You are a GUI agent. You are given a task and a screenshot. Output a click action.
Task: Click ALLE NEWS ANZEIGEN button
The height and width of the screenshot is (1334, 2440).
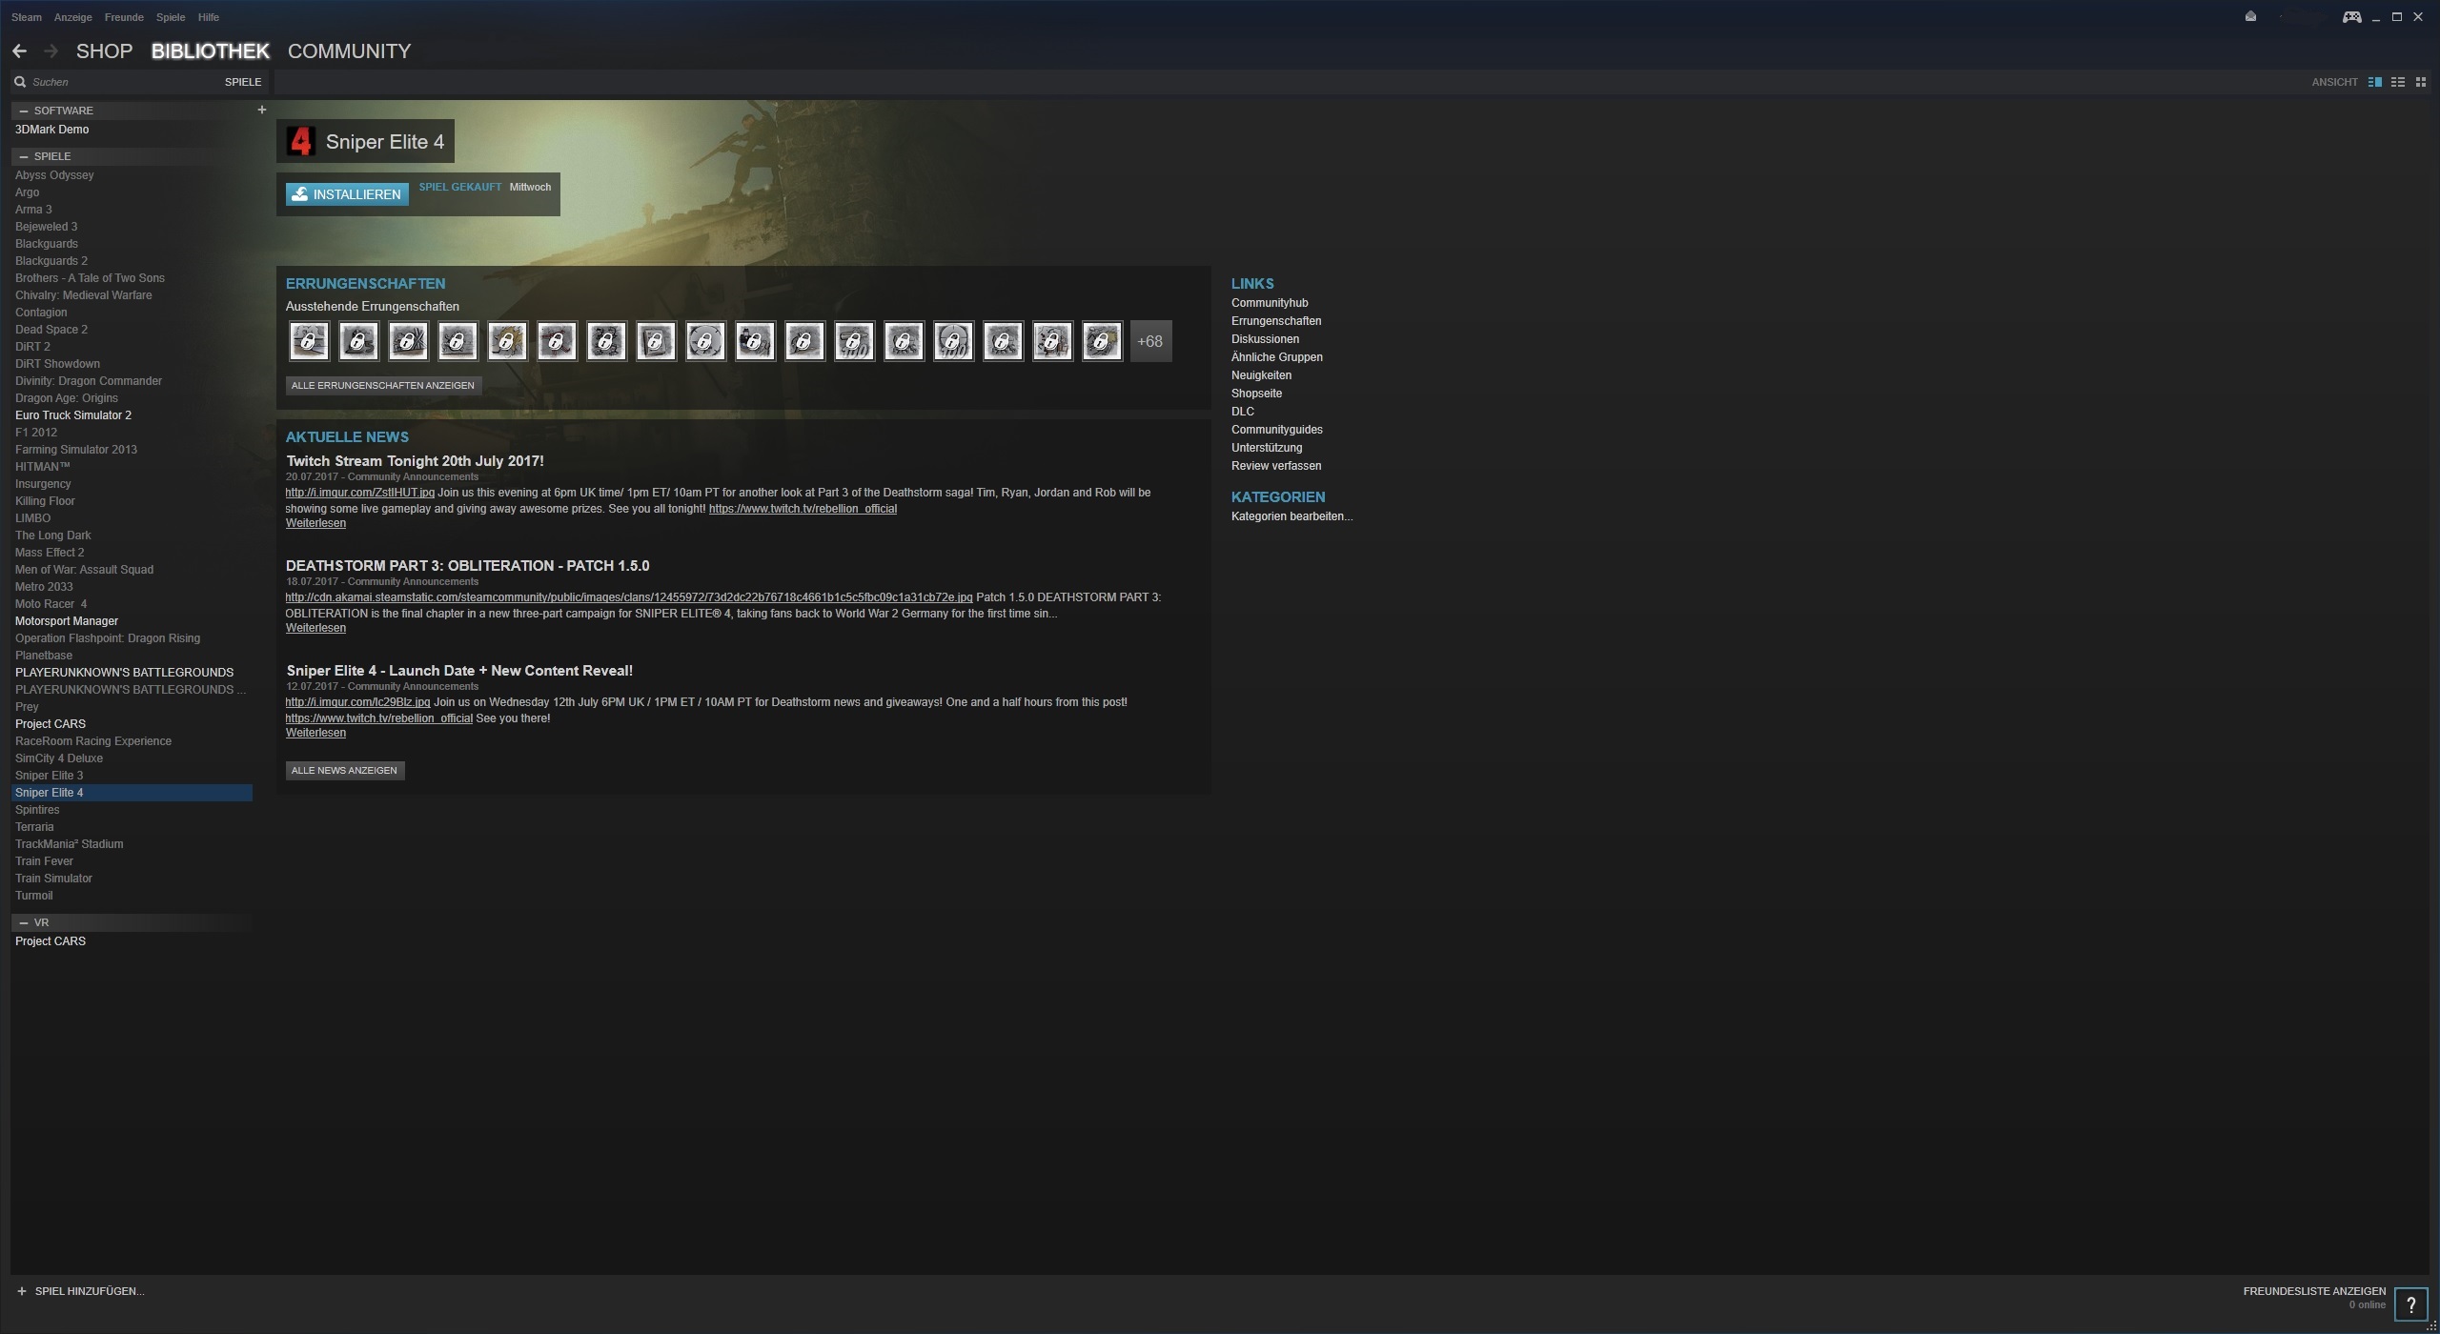(x=344, y=770)
